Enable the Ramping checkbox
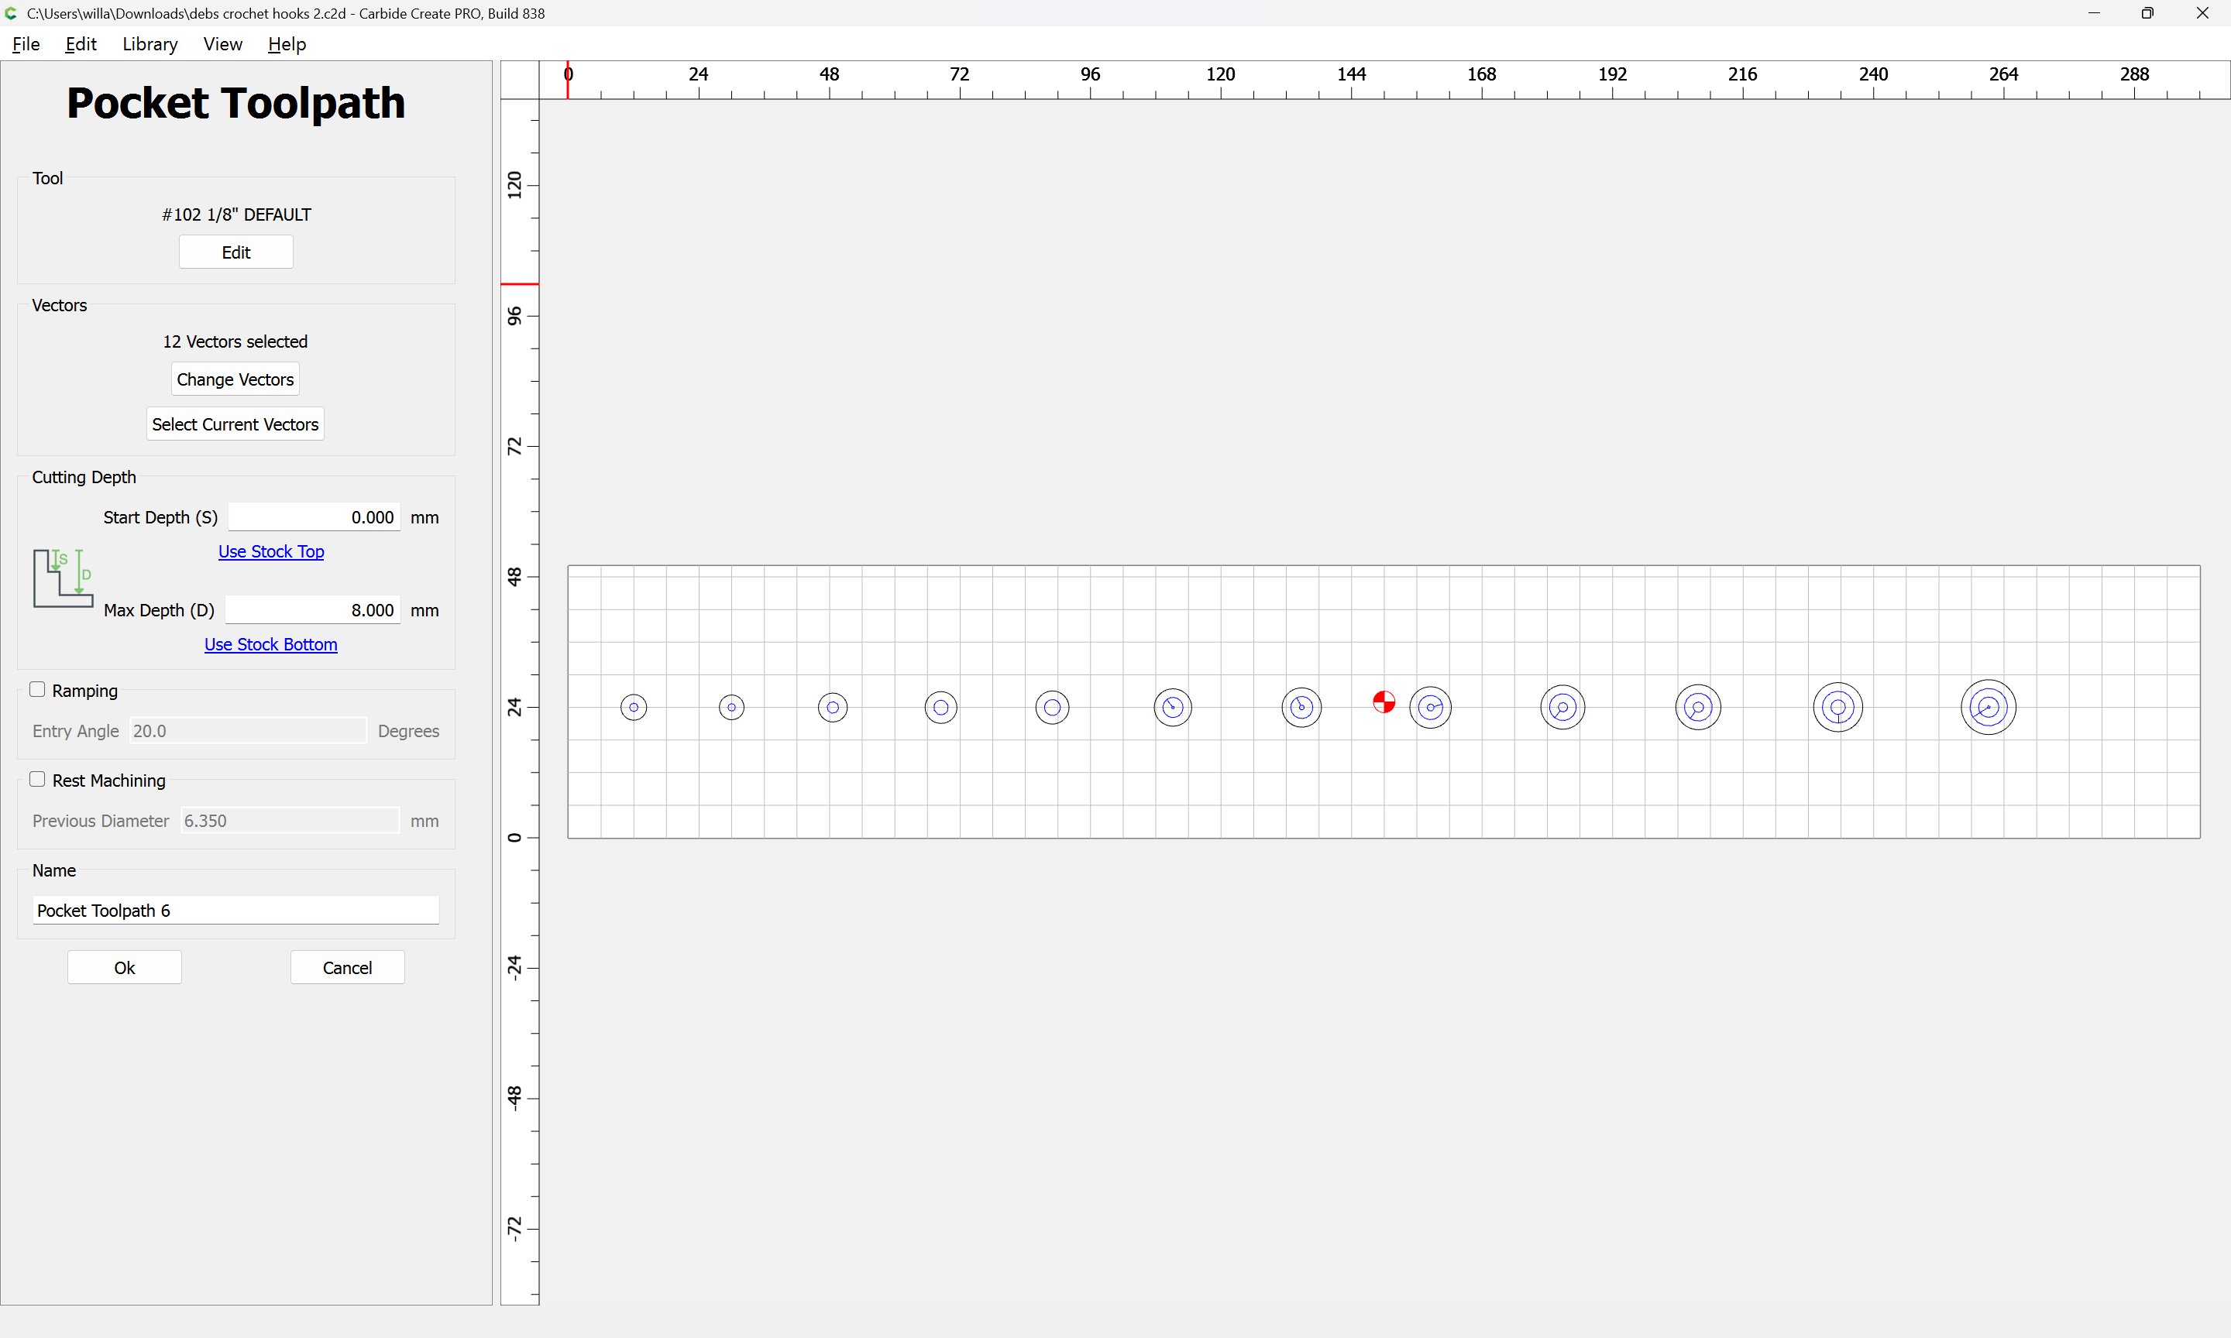This screenshot has height=1338, width=2231. tap(37, 690)
